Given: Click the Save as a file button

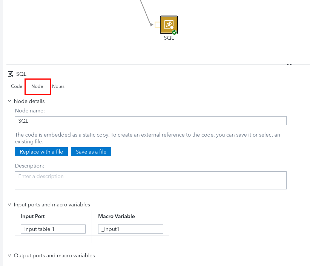Looking at the screenshot, I should (x=91, y=152).
